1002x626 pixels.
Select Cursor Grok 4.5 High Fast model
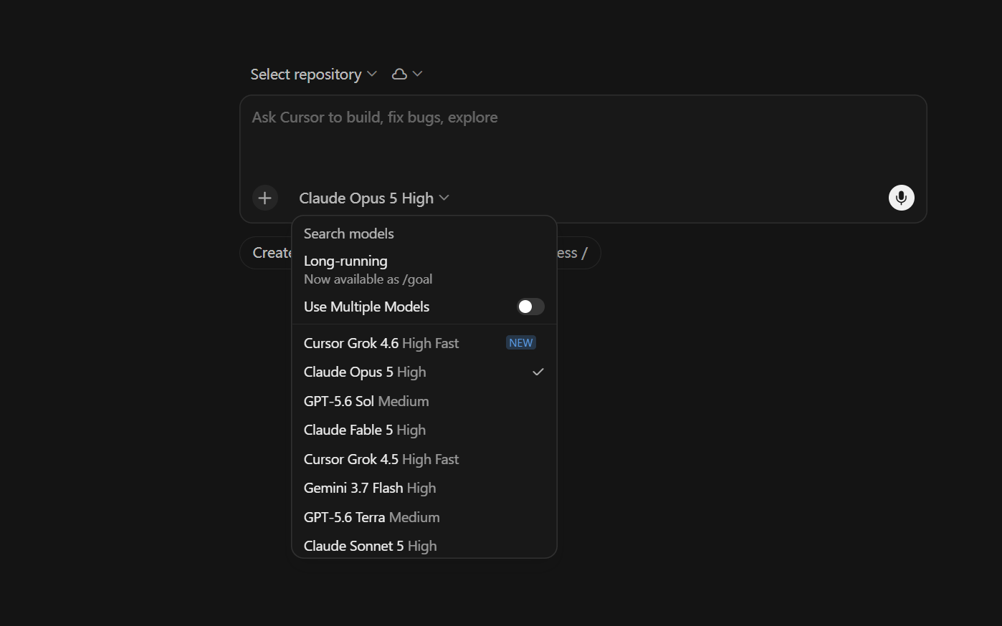click(424, 459)
